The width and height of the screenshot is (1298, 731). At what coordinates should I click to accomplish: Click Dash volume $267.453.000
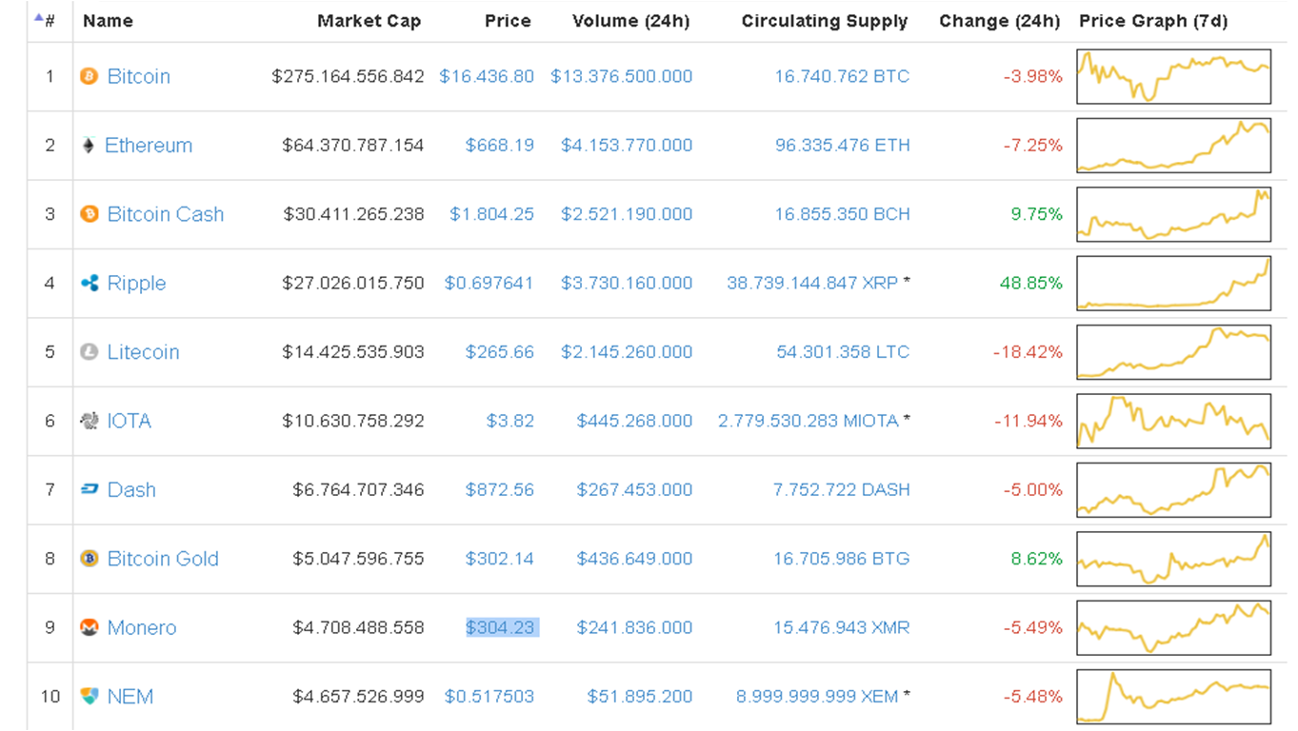tap(634, 489)
